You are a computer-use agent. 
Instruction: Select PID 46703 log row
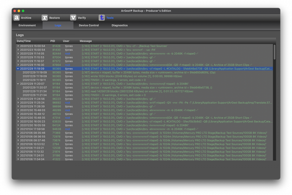coord(144,114)
